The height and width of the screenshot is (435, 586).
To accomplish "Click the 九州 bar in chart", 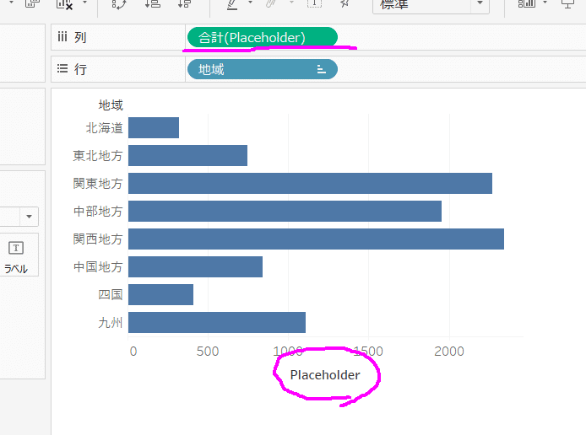I will (217, 322).
